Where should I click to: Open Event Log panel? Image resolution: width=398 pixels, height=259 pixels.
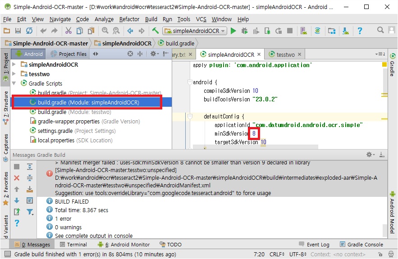314,245
